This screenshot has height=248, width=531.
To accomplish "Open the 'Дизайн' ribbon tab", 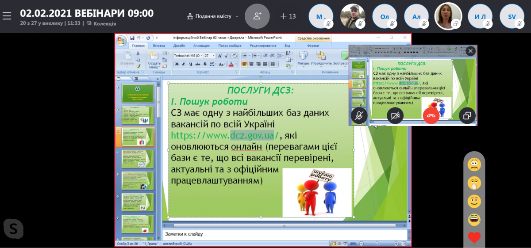I will pyautogui.click(x=179, y=46).
